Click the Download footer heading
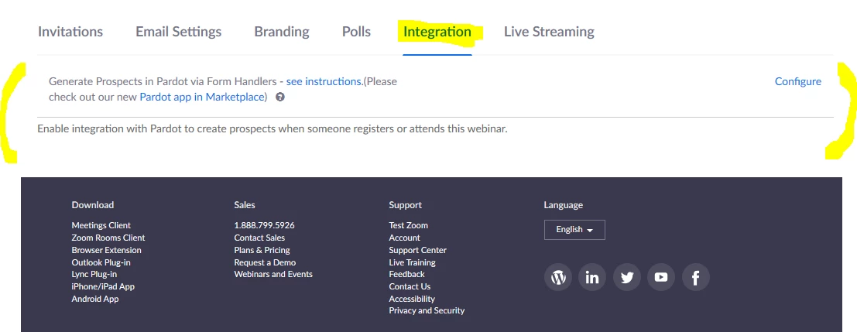The height and width of the screenshot is (332, 857). 92,205
